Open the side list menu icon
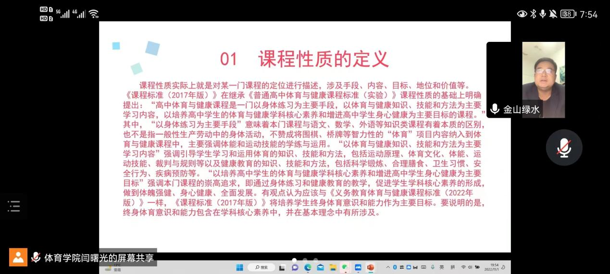This screenshot has height=274, width=610. [14, 206]
